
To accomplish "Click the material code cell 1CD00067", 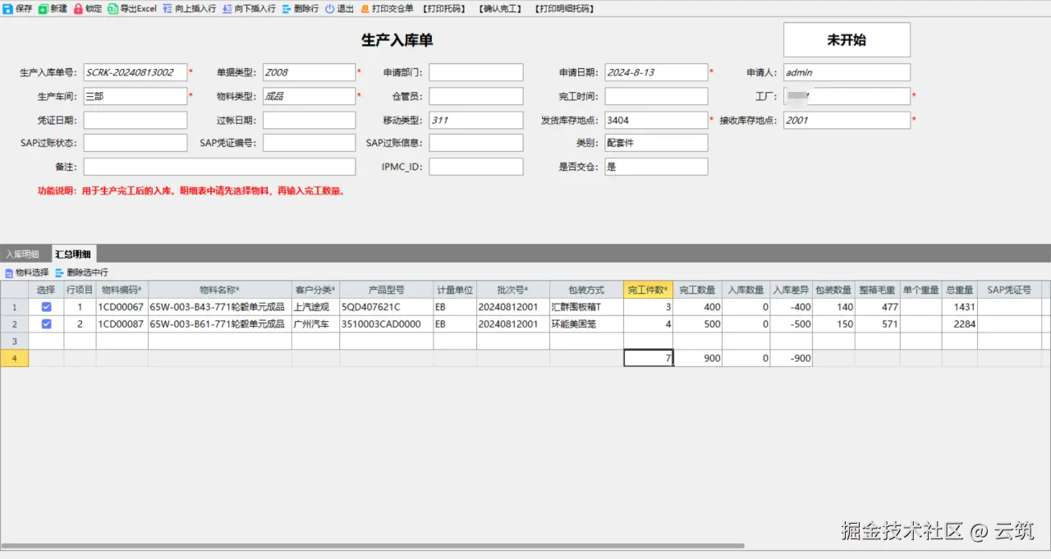I will (x=122, y=307).
